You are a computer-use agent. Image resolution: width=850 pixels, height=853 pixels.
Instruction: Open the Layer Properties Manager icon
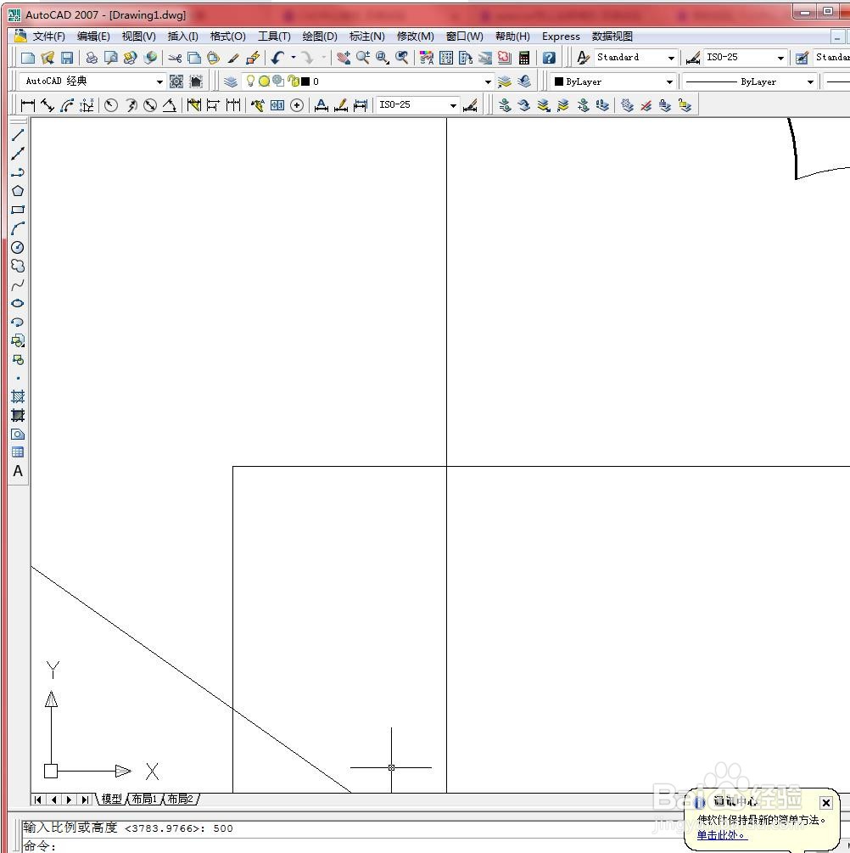(231, 81)
